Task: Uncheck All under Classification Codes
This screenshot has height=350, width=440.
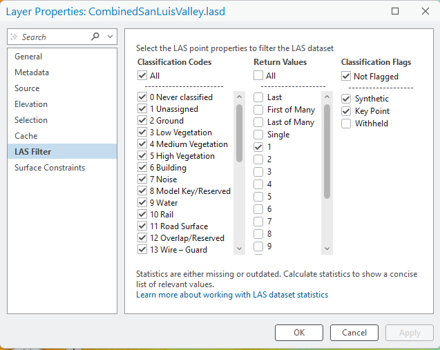Action: 142,75
